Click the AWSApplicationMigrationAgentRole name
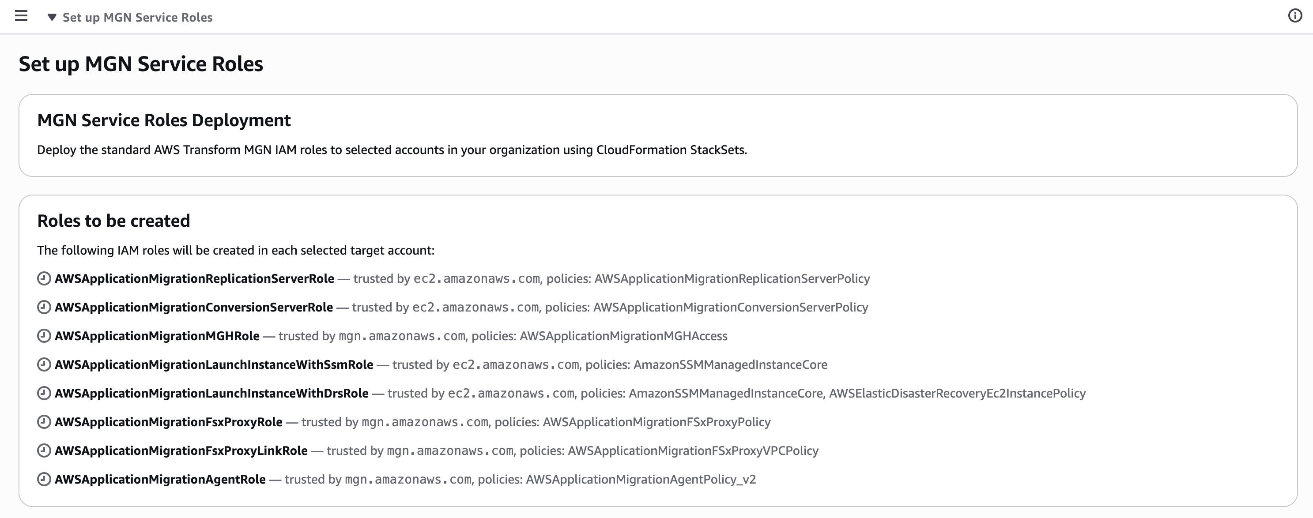 [x=160, y=479]
